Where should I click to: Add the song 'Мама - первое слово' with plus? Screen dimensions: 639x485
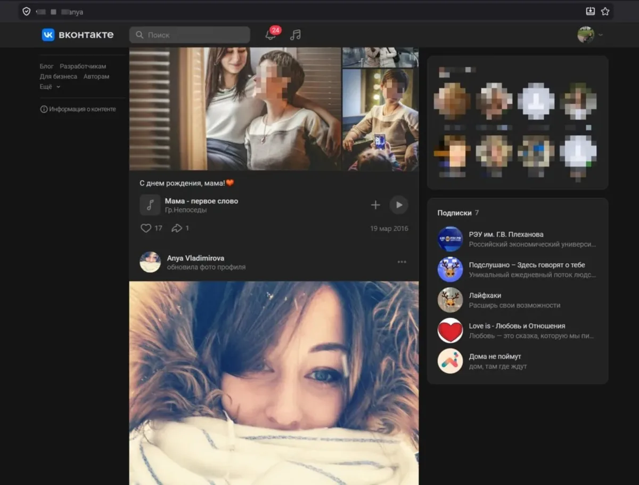tap(375, 205)
